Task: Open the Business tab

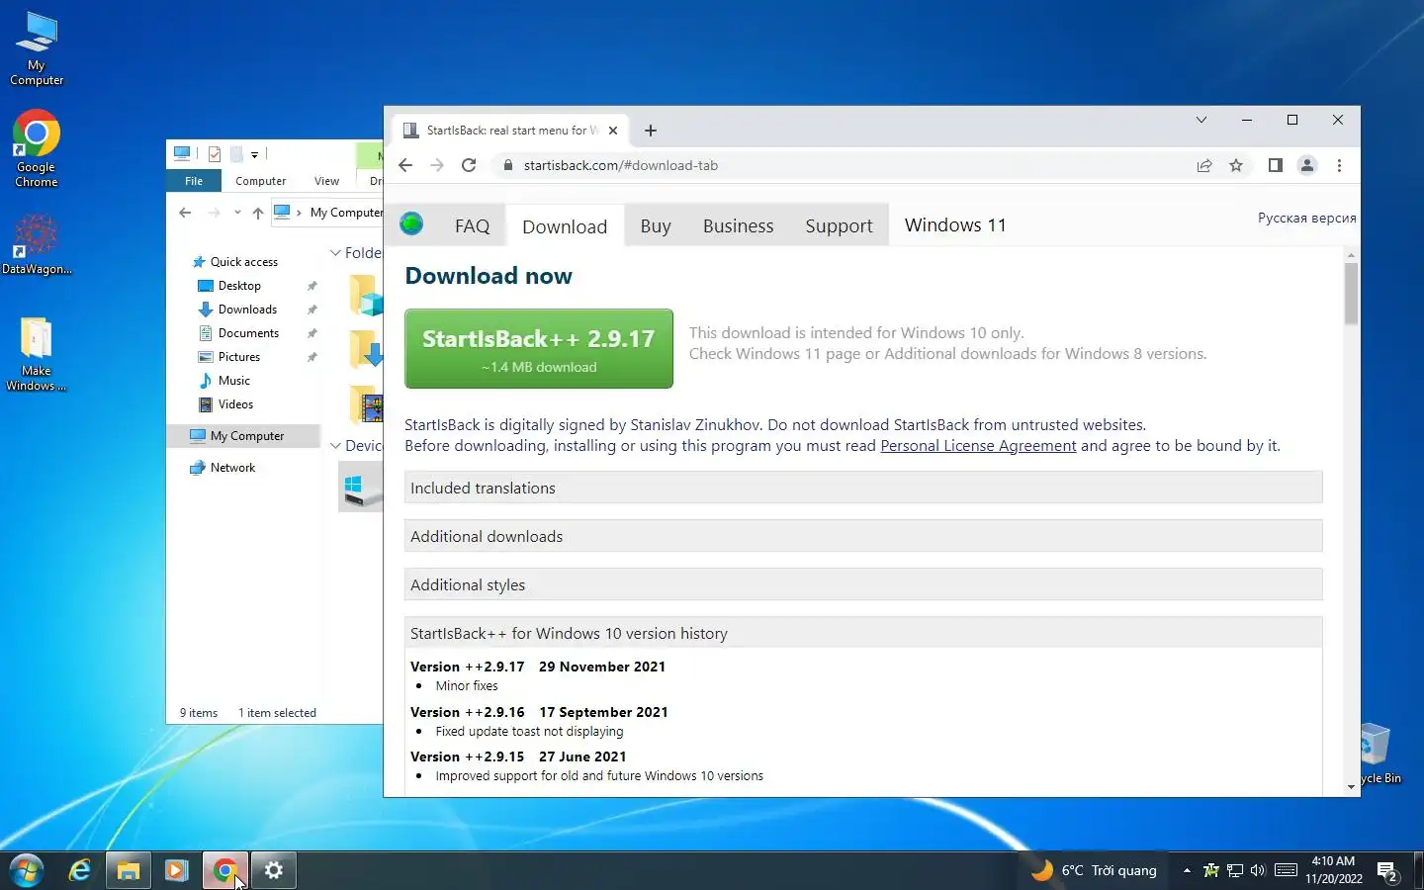Action: click(738, 225)
